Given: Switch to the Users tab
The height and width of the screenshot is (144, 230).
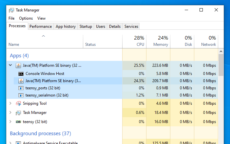Looking at the screenshot, I should 101,27.
